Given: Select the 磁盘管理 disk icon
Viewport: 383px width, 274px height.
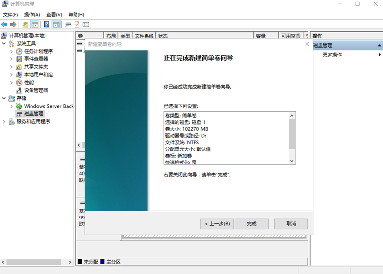Looking at the screenshot, I should click(x=19, y=114).
